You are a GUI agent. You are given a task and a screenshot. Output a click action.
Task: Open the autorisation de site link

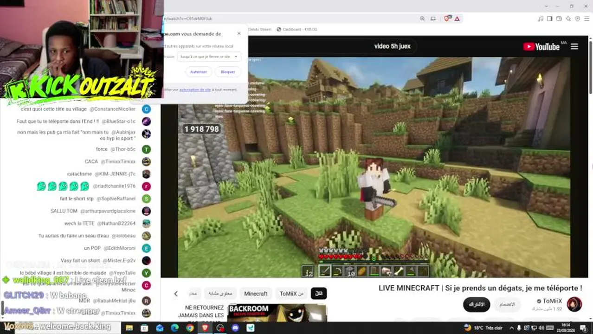tap(195, 90)
